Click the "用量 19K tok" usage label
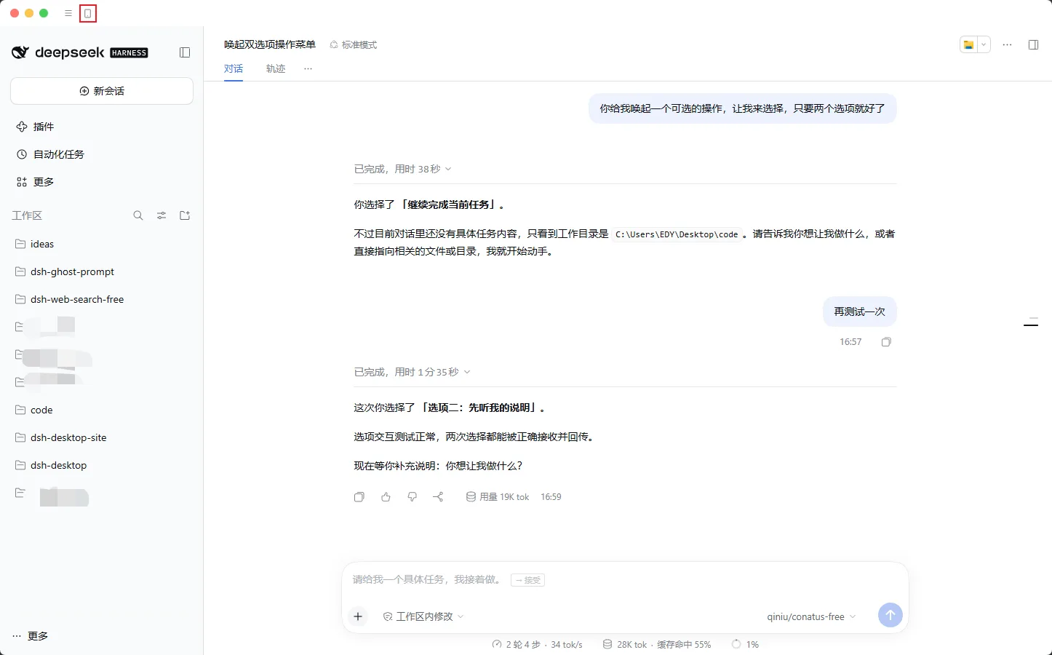Screen dimensions: 1052x655 coord(498,497)
